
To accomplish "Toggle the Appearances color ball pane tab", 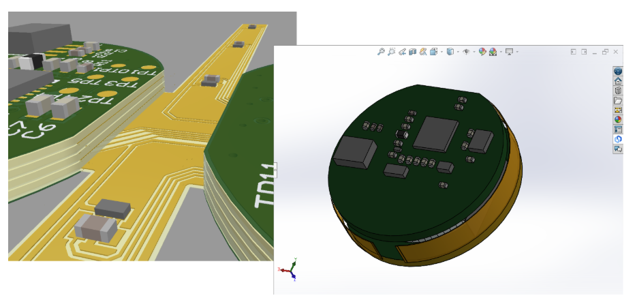I will [x=618, y=119].
